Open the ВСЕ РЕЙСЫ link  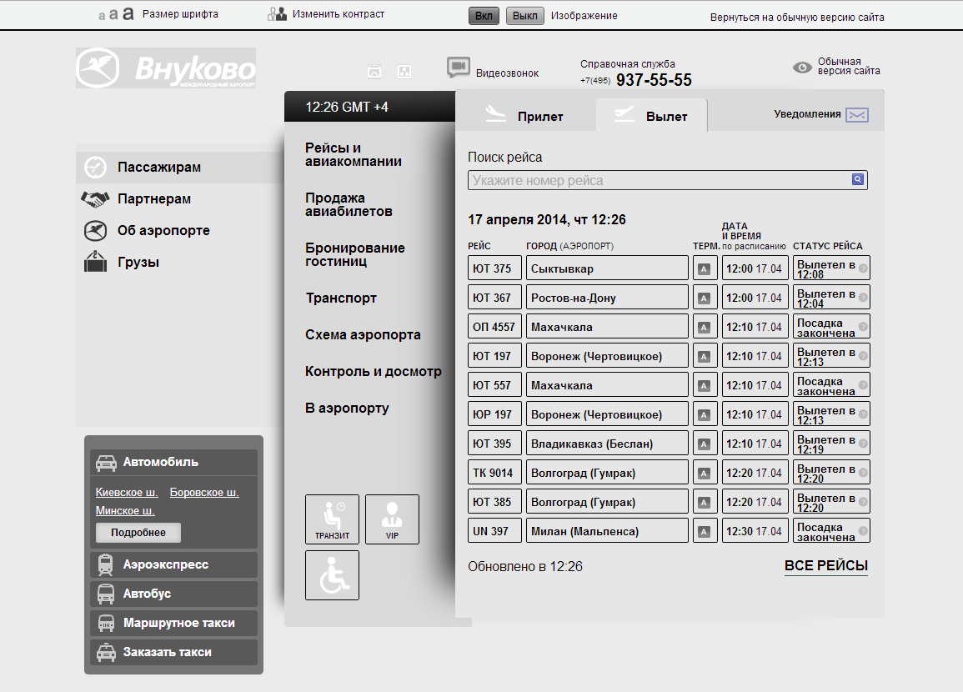825,565
